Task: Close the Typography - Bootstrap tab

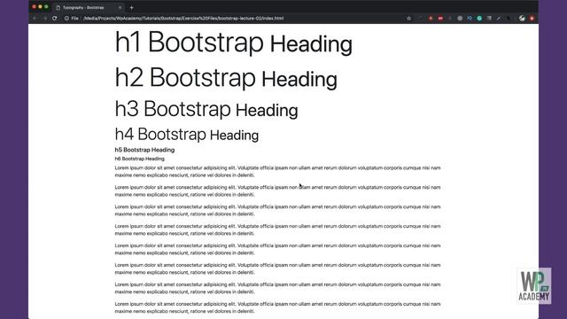Action: 120,8
